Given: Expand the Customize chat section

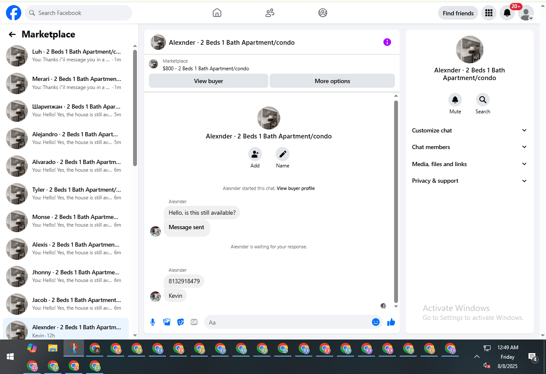Looking at the screenshot, I should point(469,130).
